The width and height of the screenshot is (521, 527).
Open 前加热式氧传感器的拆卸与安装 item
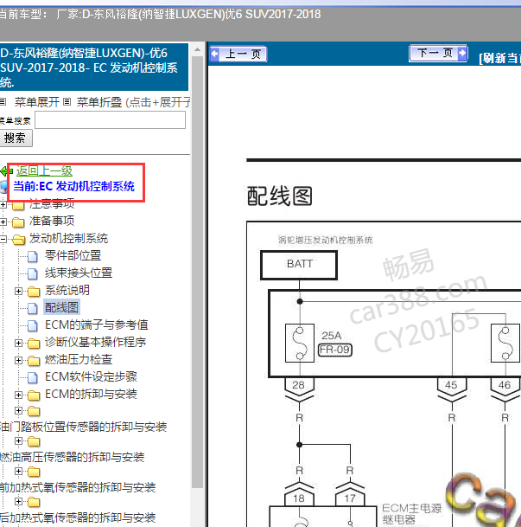pyautogui.click(x=78, y=487)
